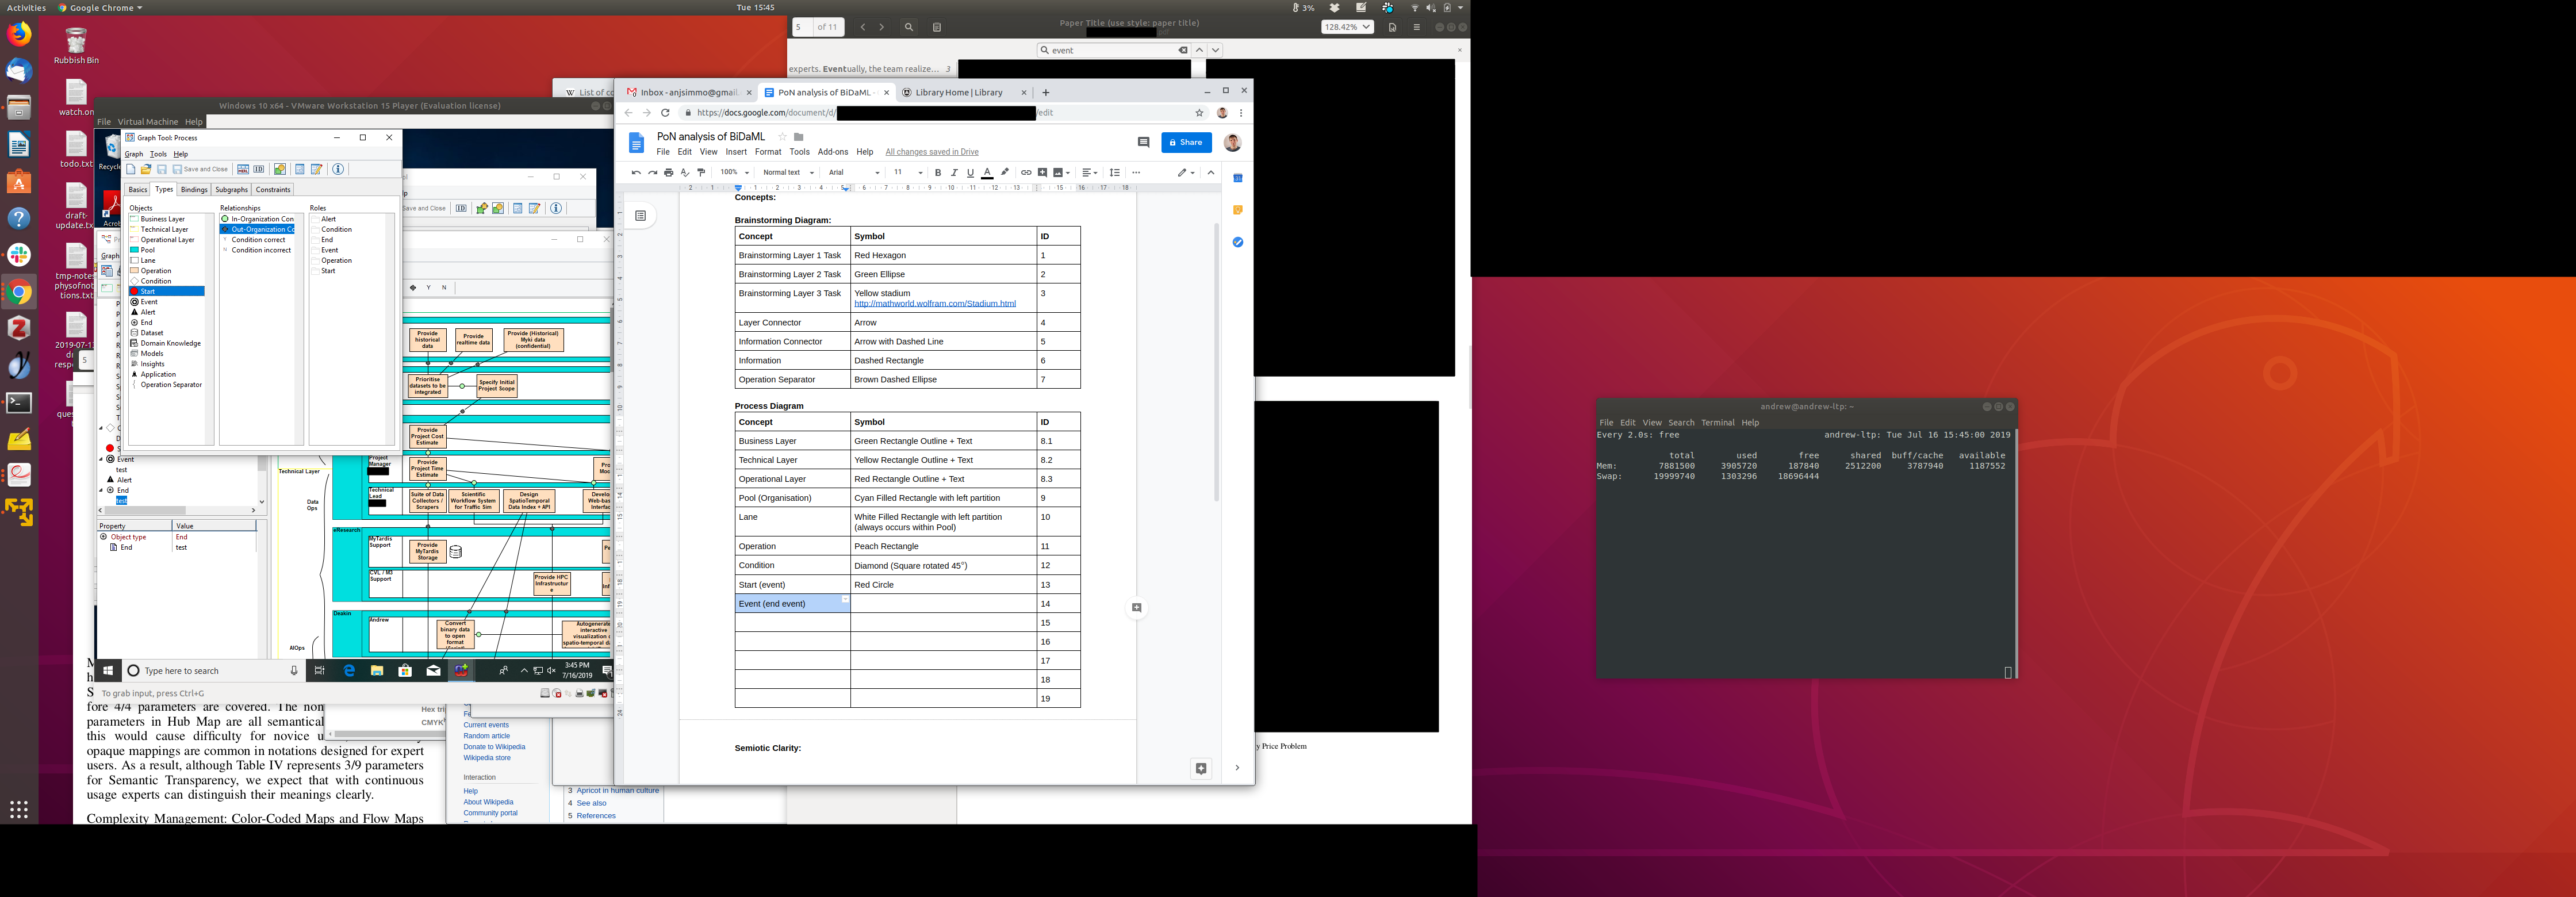This screenshot has width=2576, height=897.
Task: Open Microsoft Edge from Windows taskbar
Action: pyautogui.click(x=349, y=671)
